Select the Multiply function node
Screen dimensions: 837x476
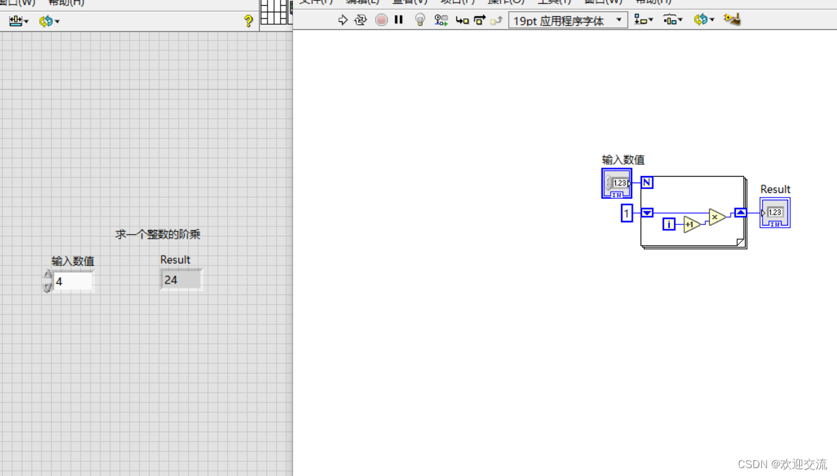click(x=717, y=217)
